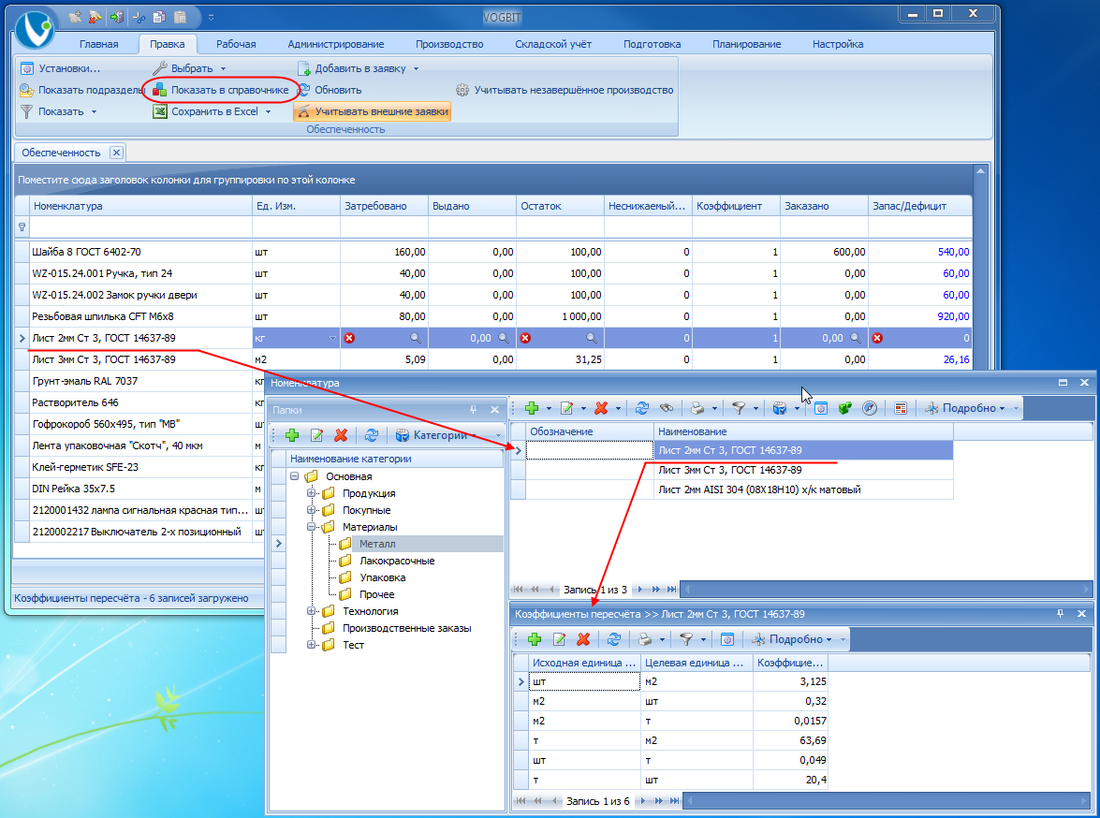This screenshot has width=1100, height=818.
Task: Click the Шайба 8 ГОСТ 6402-70 row
Action: pos(493,252)
